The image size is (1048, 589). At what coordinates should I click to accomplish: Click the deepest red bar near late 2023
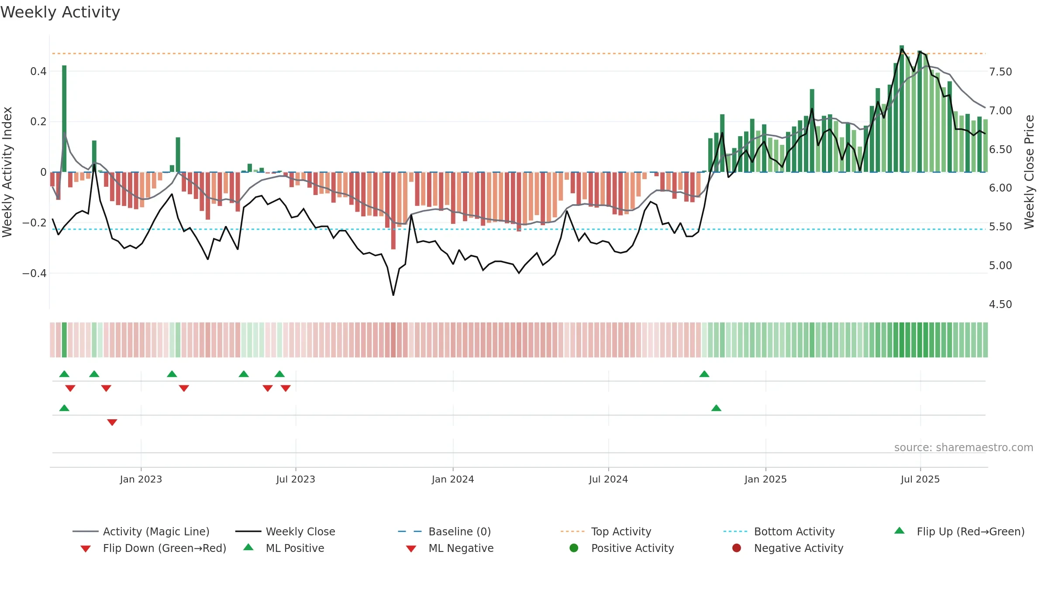tap(393, 211)
